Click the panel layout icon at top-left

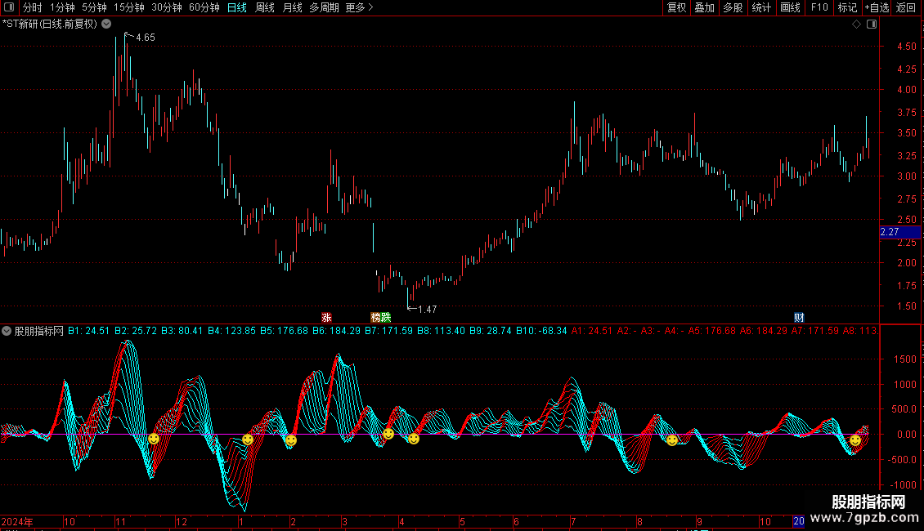9,7
